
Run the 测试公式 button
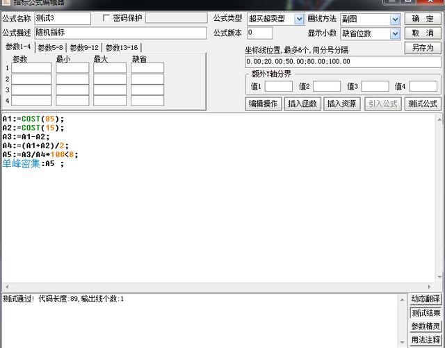tap(423, 103)
